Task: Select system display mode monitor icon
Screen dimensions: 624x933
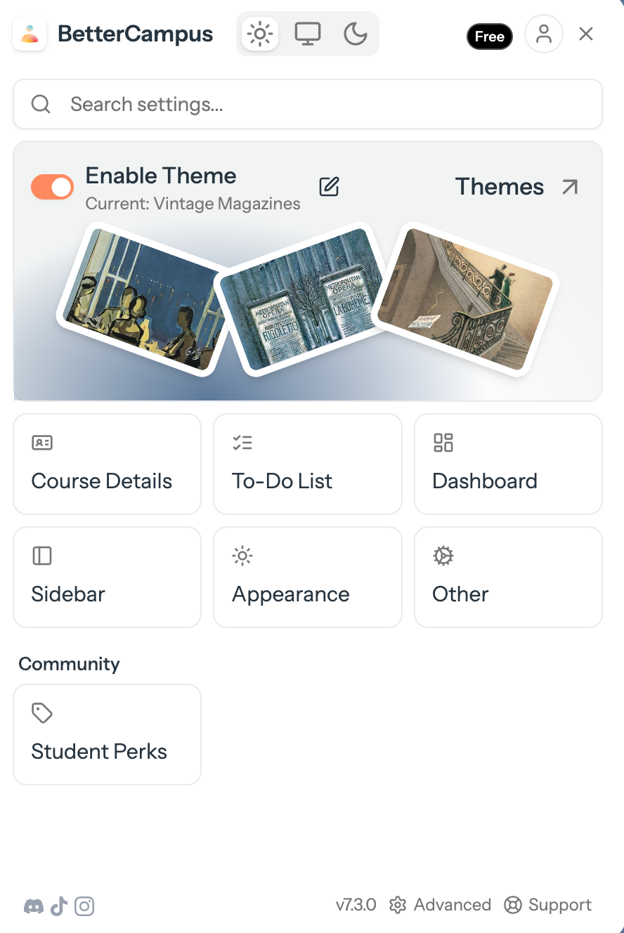Action: point(308,34)
